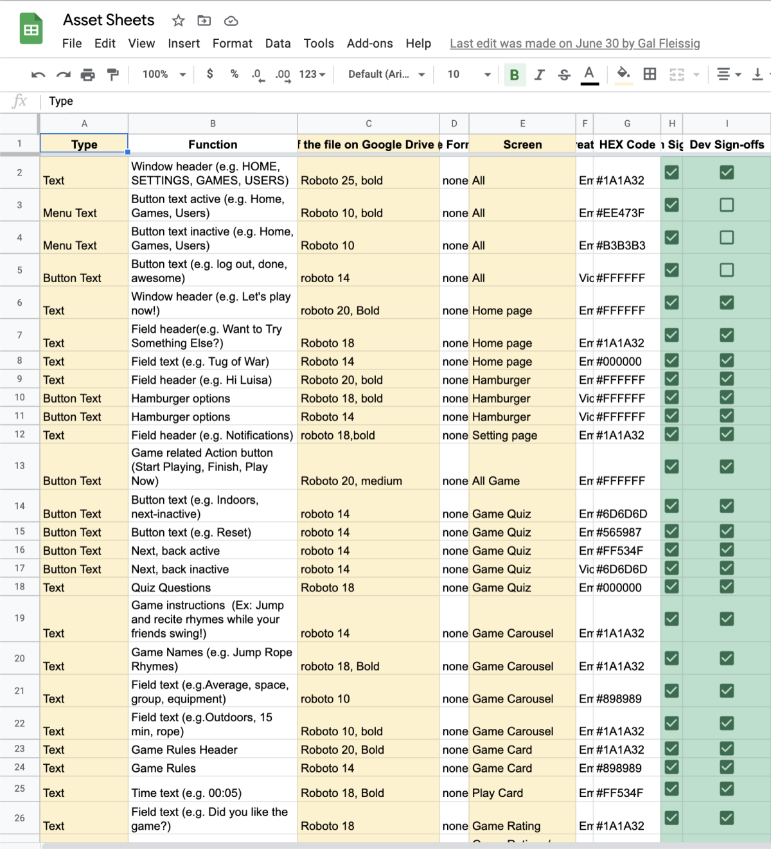Viewport: 771px width, 849px height.
Task: Select the paint format roller icon
Action: tap(113, 75)
